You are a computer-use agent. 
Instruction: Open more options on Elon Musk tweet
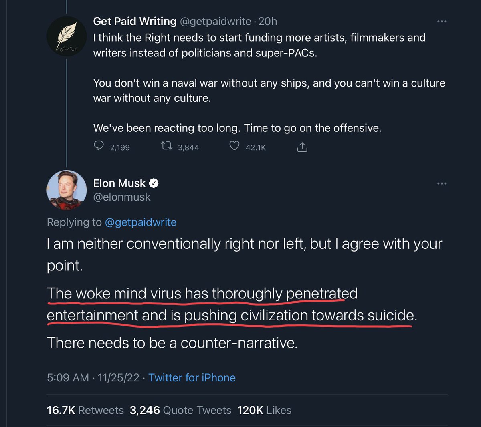(442, 183)
